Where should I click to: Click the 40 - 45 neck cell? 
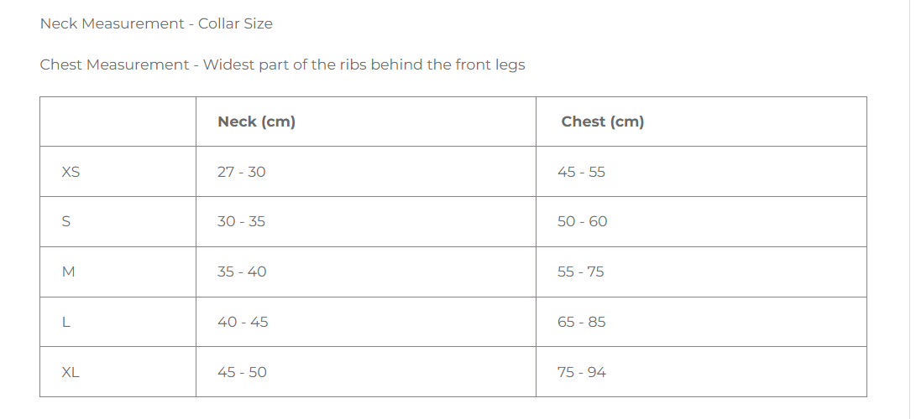pos(243,322)
